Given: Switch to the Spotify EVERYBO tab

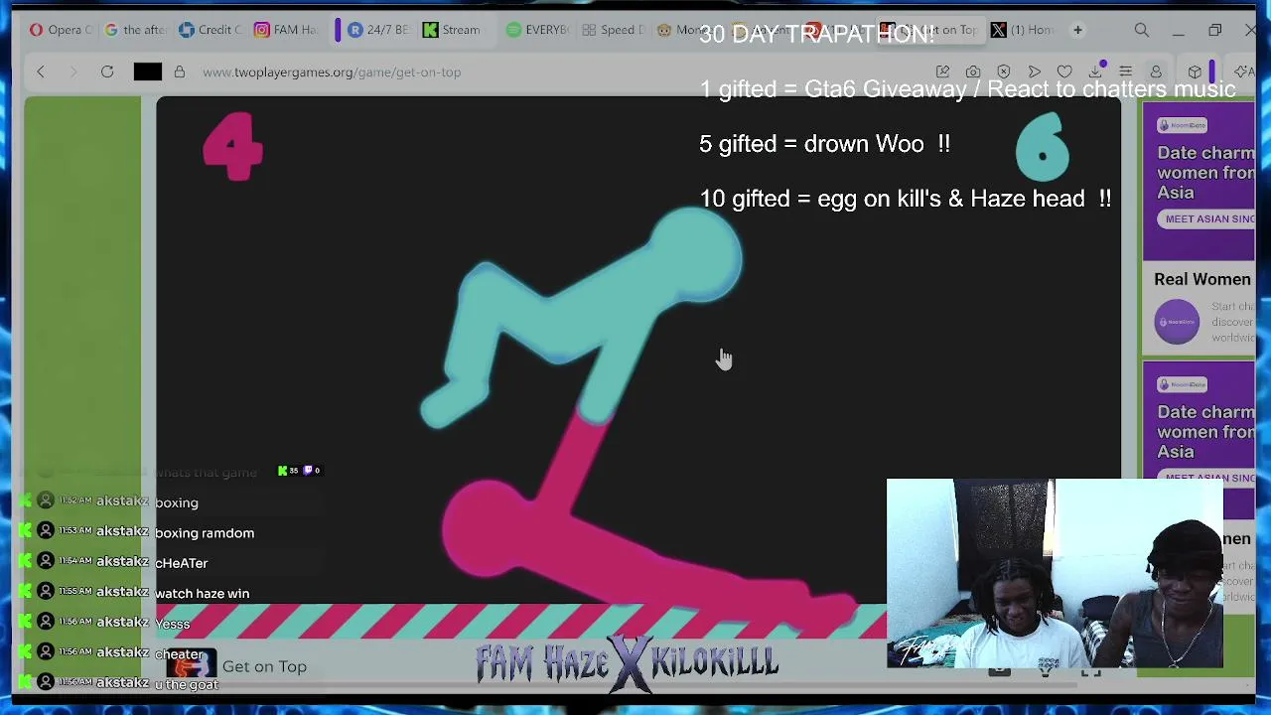Looking at the screenshot, I should tap(537, 30).
